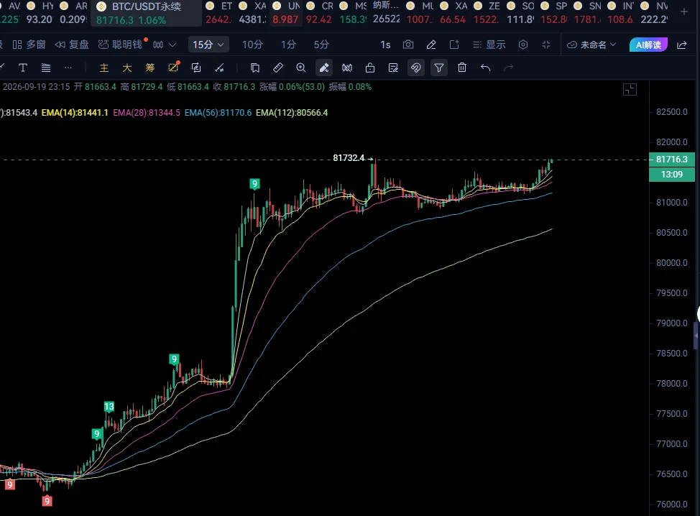
Task: Click the 82000.0 price axis label
Action: tap(672, 142)
